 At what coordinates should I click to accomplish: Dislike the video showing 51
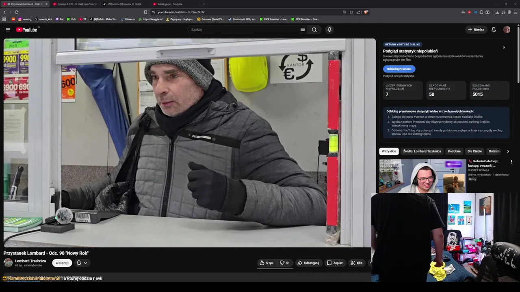tap(285, 263)
